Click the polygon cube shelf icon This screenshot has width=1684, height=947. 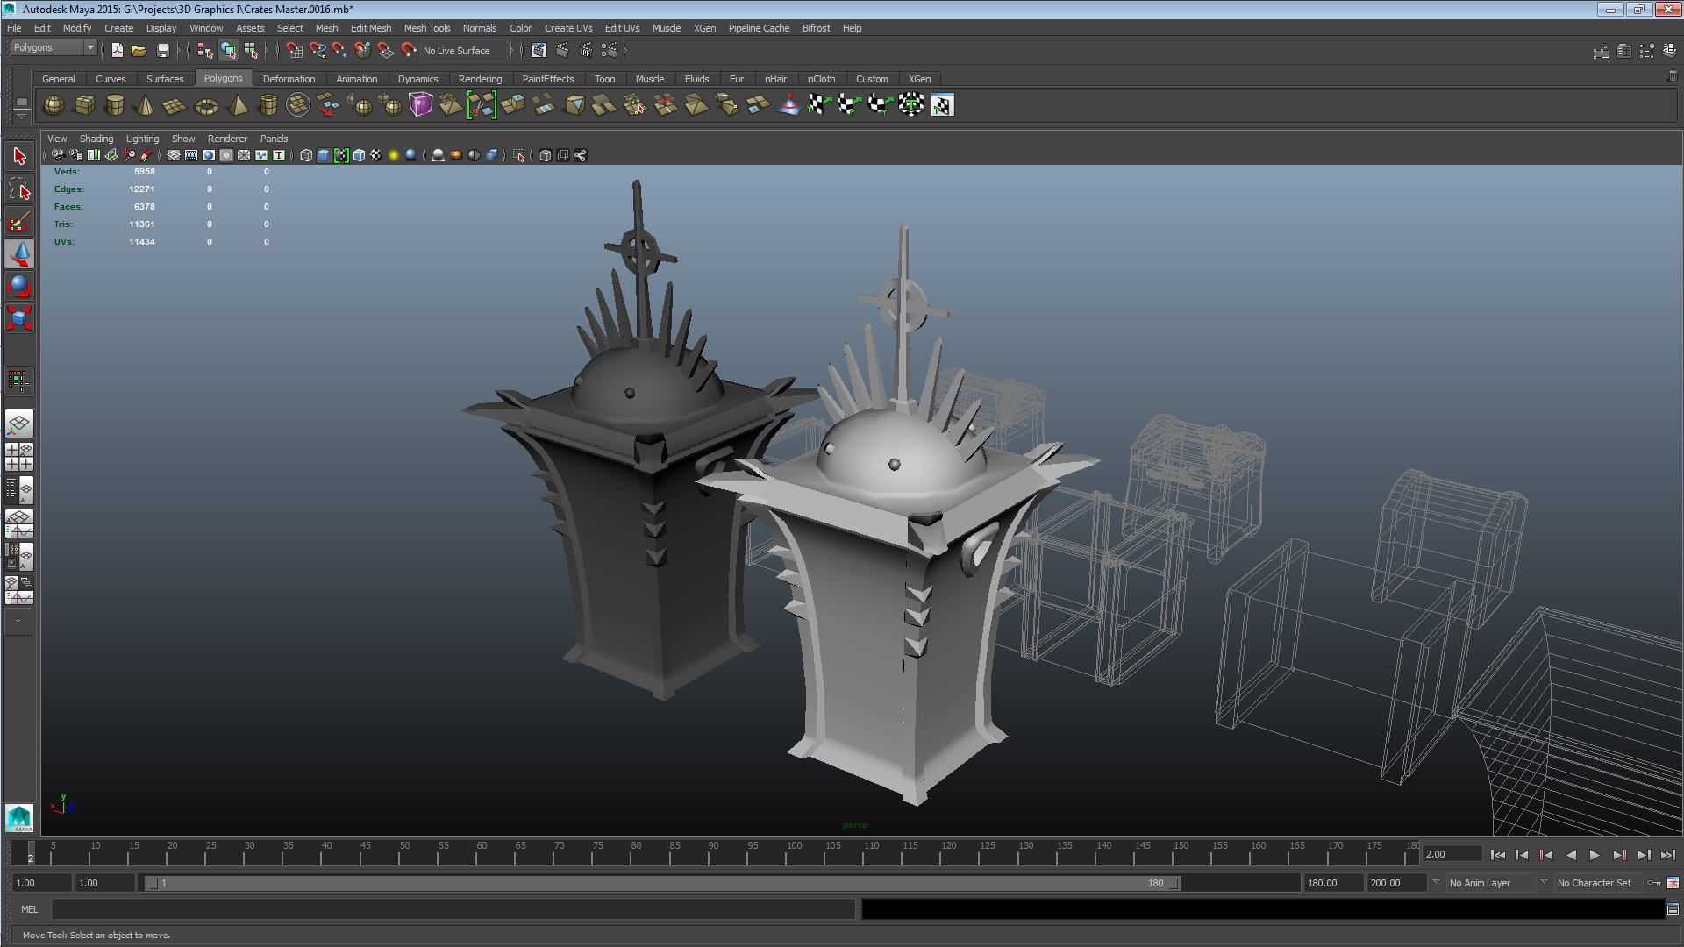pos(84,105)
